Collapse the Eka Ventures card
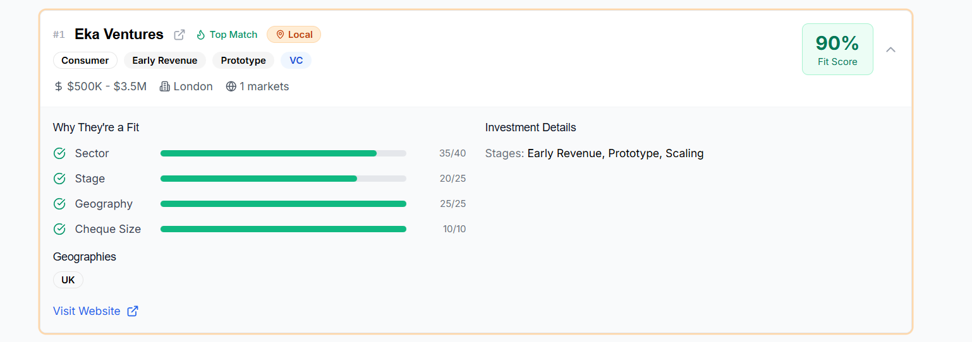The image size is (972, 342). 890,49
